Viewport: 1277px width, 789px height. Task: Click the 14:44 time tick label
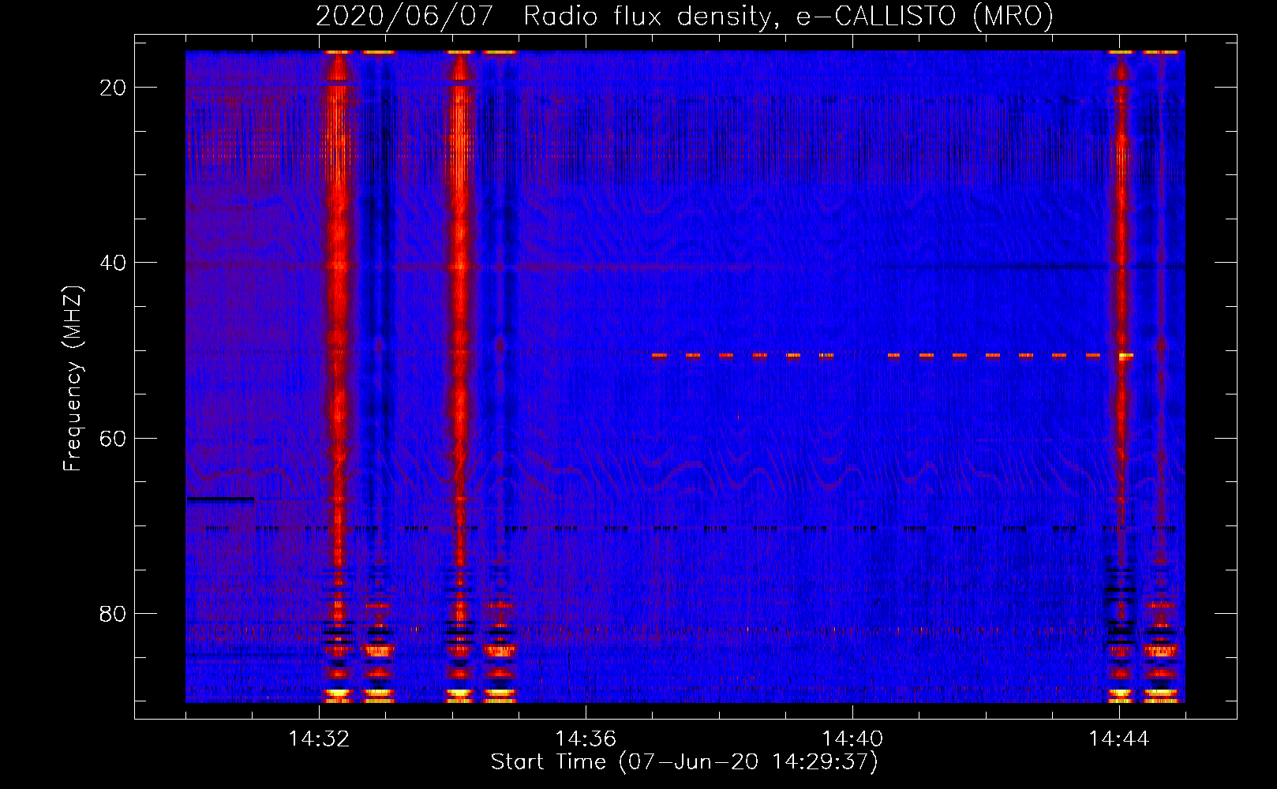1119,739
